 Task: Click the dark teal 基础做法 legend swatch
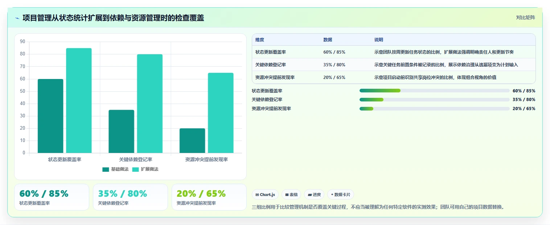click(106, 169)
